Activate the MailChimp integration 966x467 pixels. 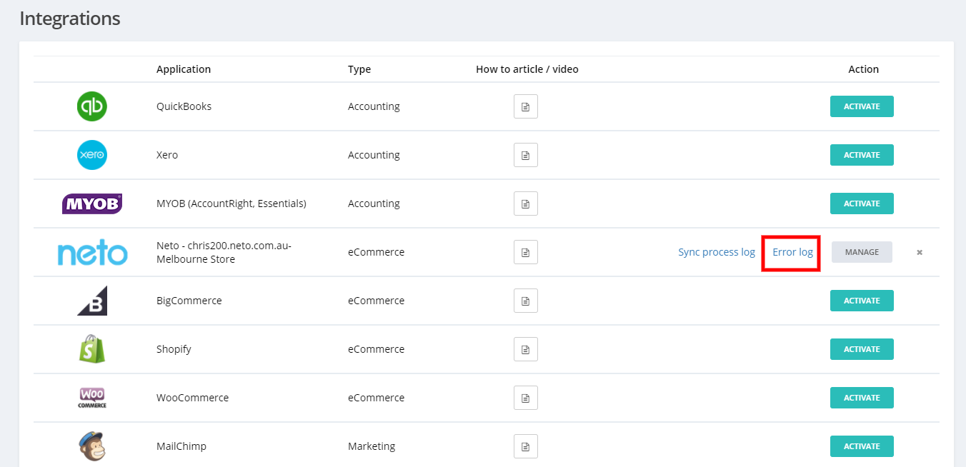861,446
